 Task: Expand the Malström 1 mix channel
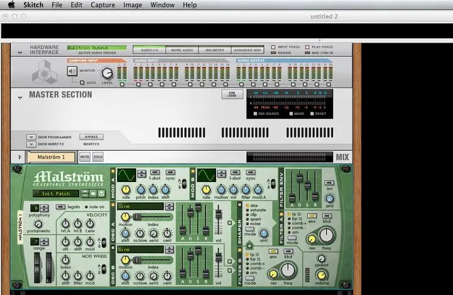coord(20,157)
